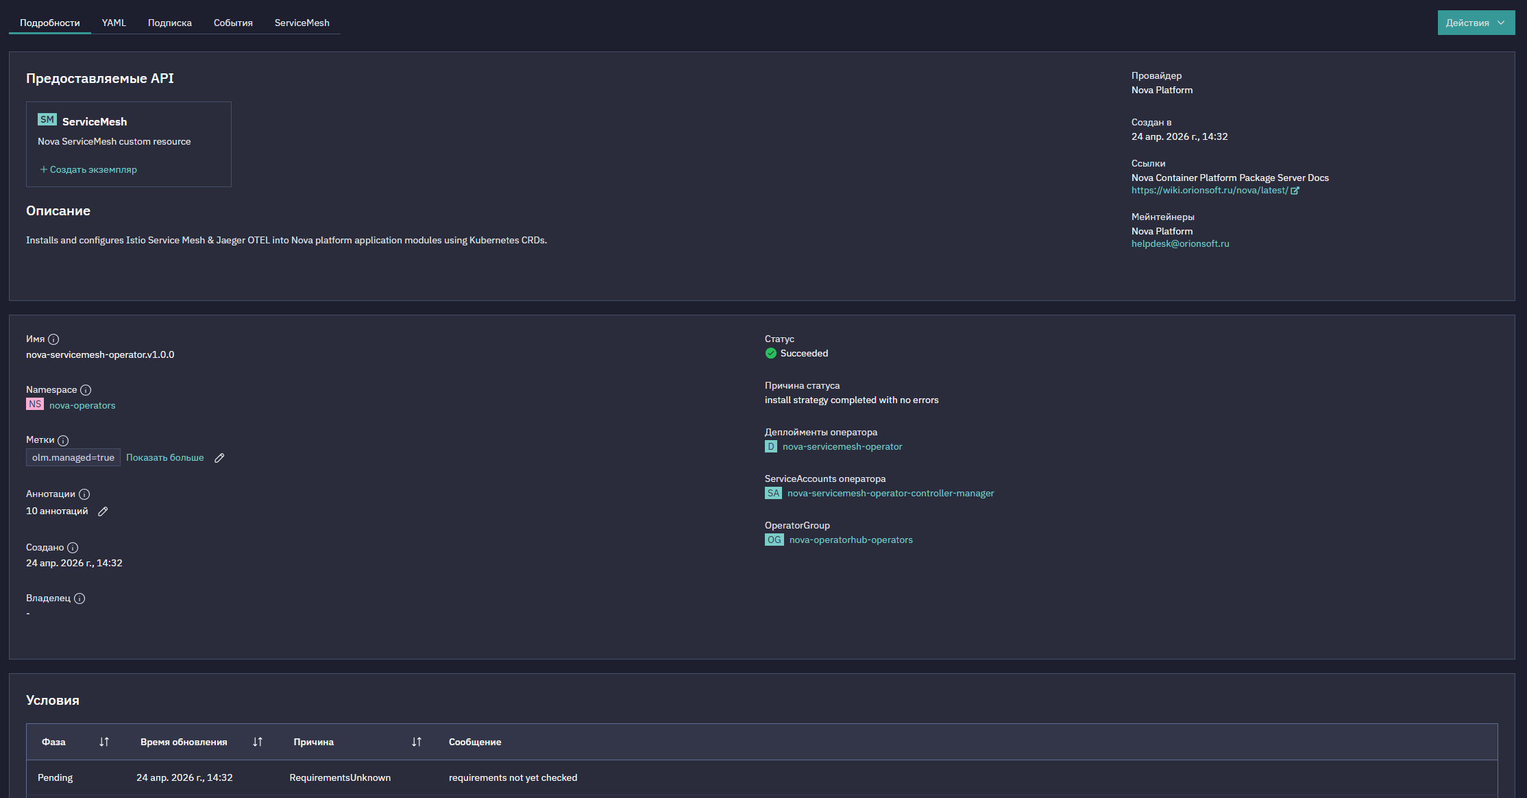Open the wiki.orionsoft.ru docs link
The width and height of the screenshot is (1527, 798).
coord(1210,190)
